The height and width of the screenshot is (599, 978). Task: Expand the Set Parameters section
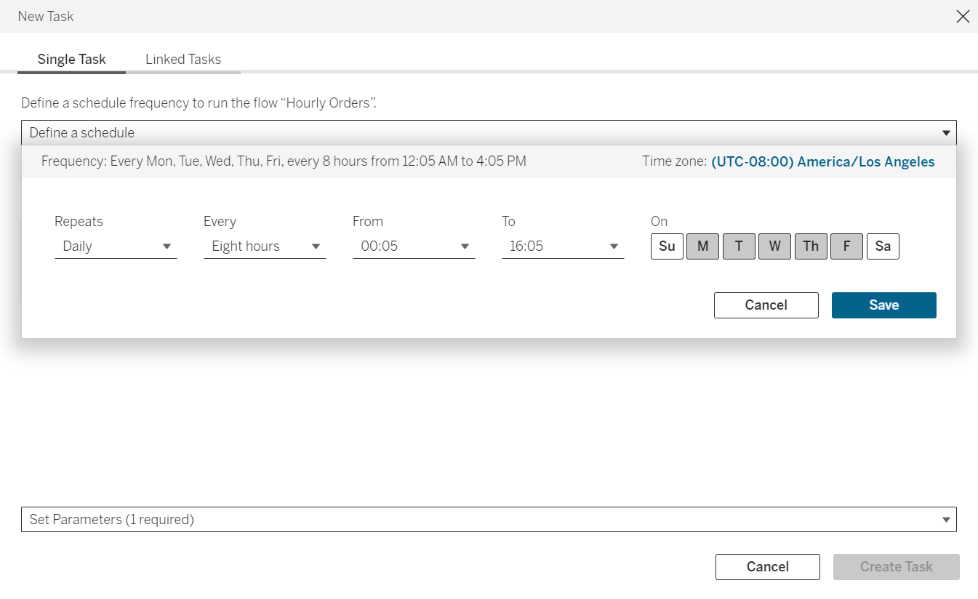[489, 520]
